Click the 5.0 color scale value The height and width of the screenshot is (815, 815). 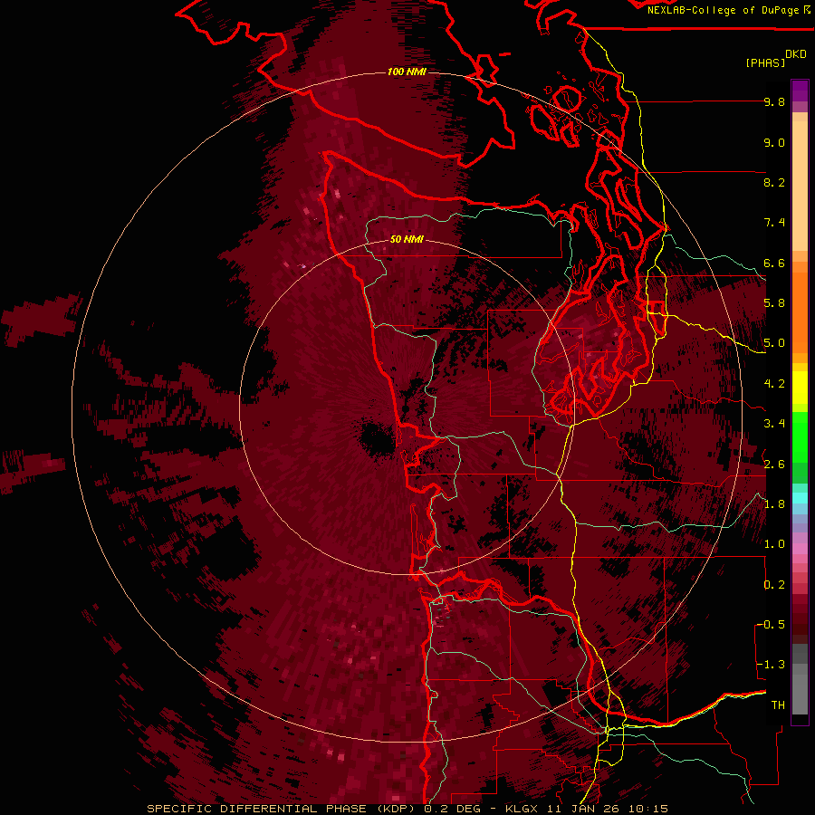point(774,343)
